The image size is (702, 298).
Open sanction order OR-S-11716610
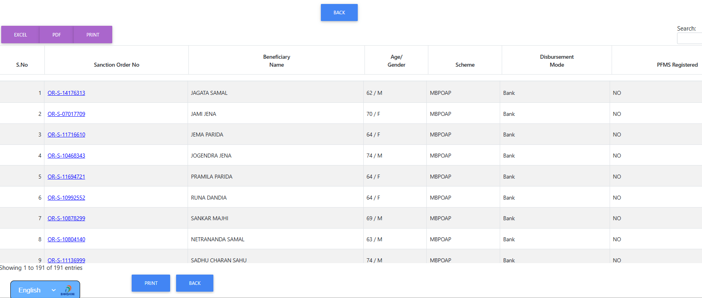click(66, 135)
